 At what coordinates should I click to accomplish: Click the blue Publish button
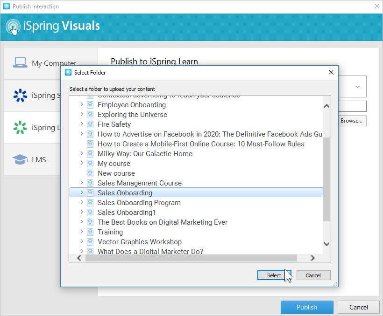click(306, 307)
